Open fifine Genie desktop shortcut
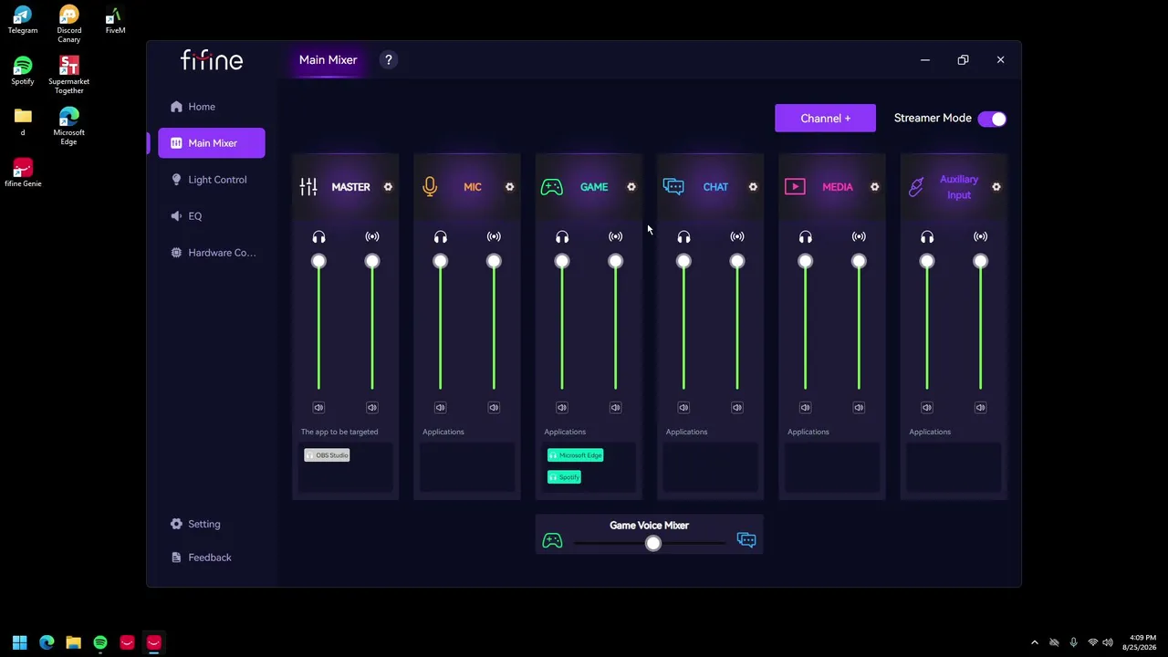This screenshot has height=657, width=1168. click(x=23, y=172)
